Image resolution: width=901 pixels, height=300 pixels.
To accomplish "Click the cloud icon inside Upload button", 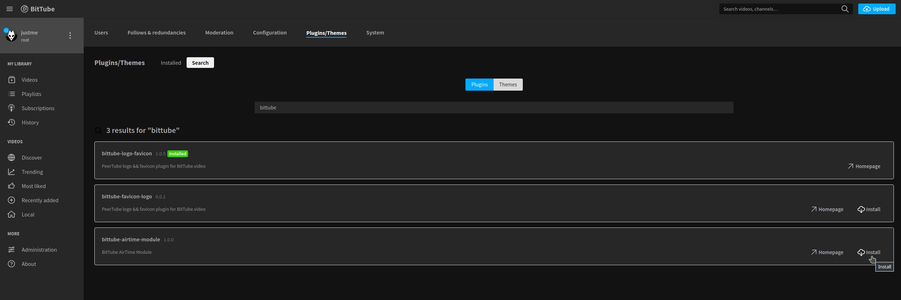I will pyautogui.click(x=867, y=9).
